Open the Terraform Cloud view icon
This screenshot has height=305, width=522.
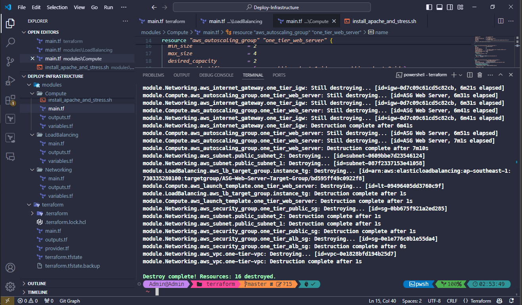point(10,138)
